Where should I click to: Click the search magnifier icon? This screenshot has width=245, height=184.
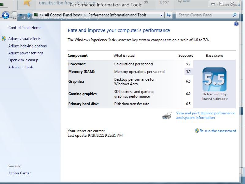(234, 15)
